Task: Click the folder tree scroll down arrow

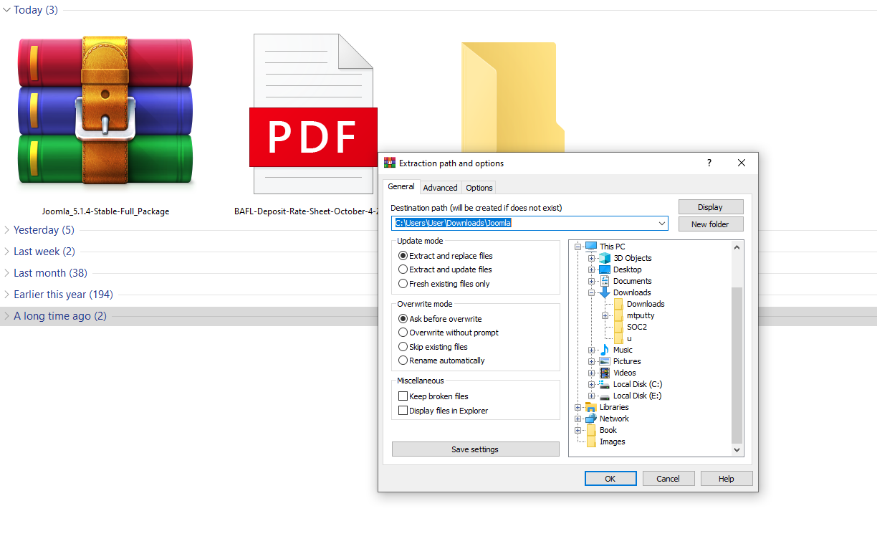Action: [737, 450]
